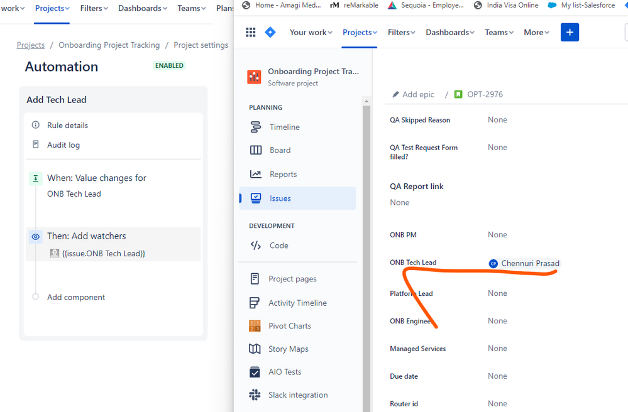
Task: Click the Chennuri Prasad avatar
Action: pyautogui.click(x=493, y=264)
